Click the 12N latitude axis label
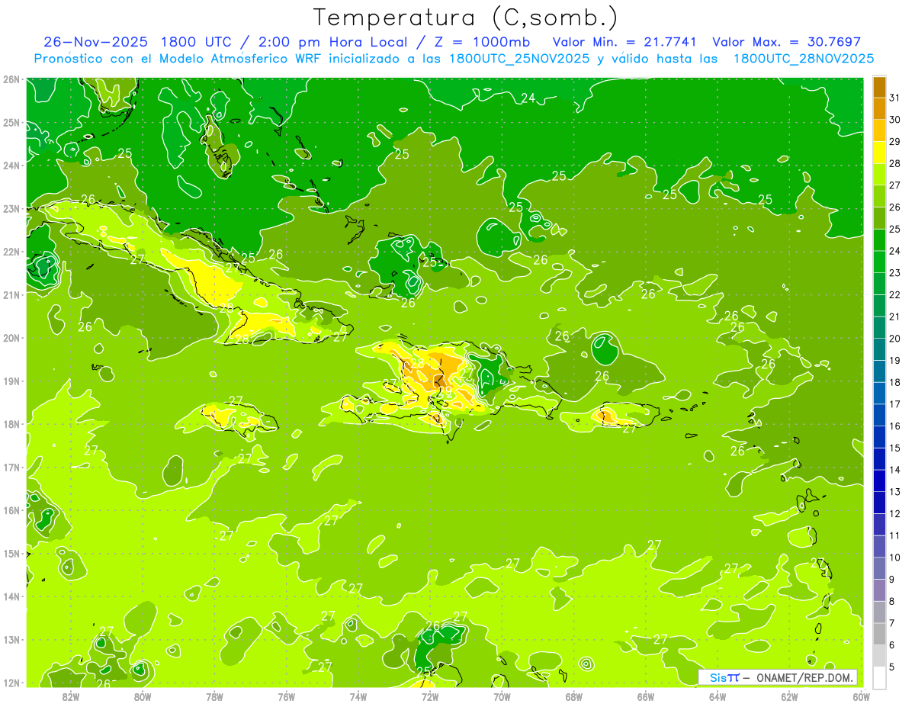The image size is (915, 707). click(x=11, y=683)
